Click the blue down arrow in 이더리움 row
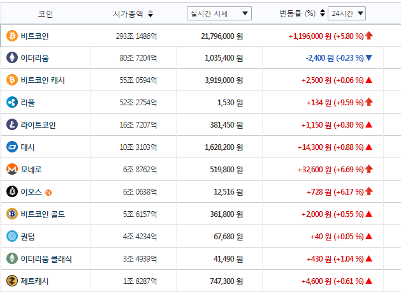This screenshot has width=401, height=296. (369, 58)
